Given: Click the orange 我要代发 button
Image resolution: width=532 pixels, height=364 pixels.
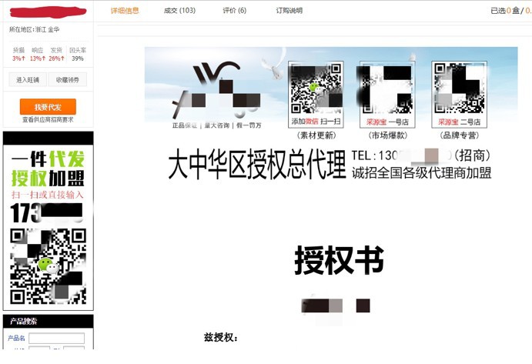Looking at the screenshot, I should click(48, 107).
